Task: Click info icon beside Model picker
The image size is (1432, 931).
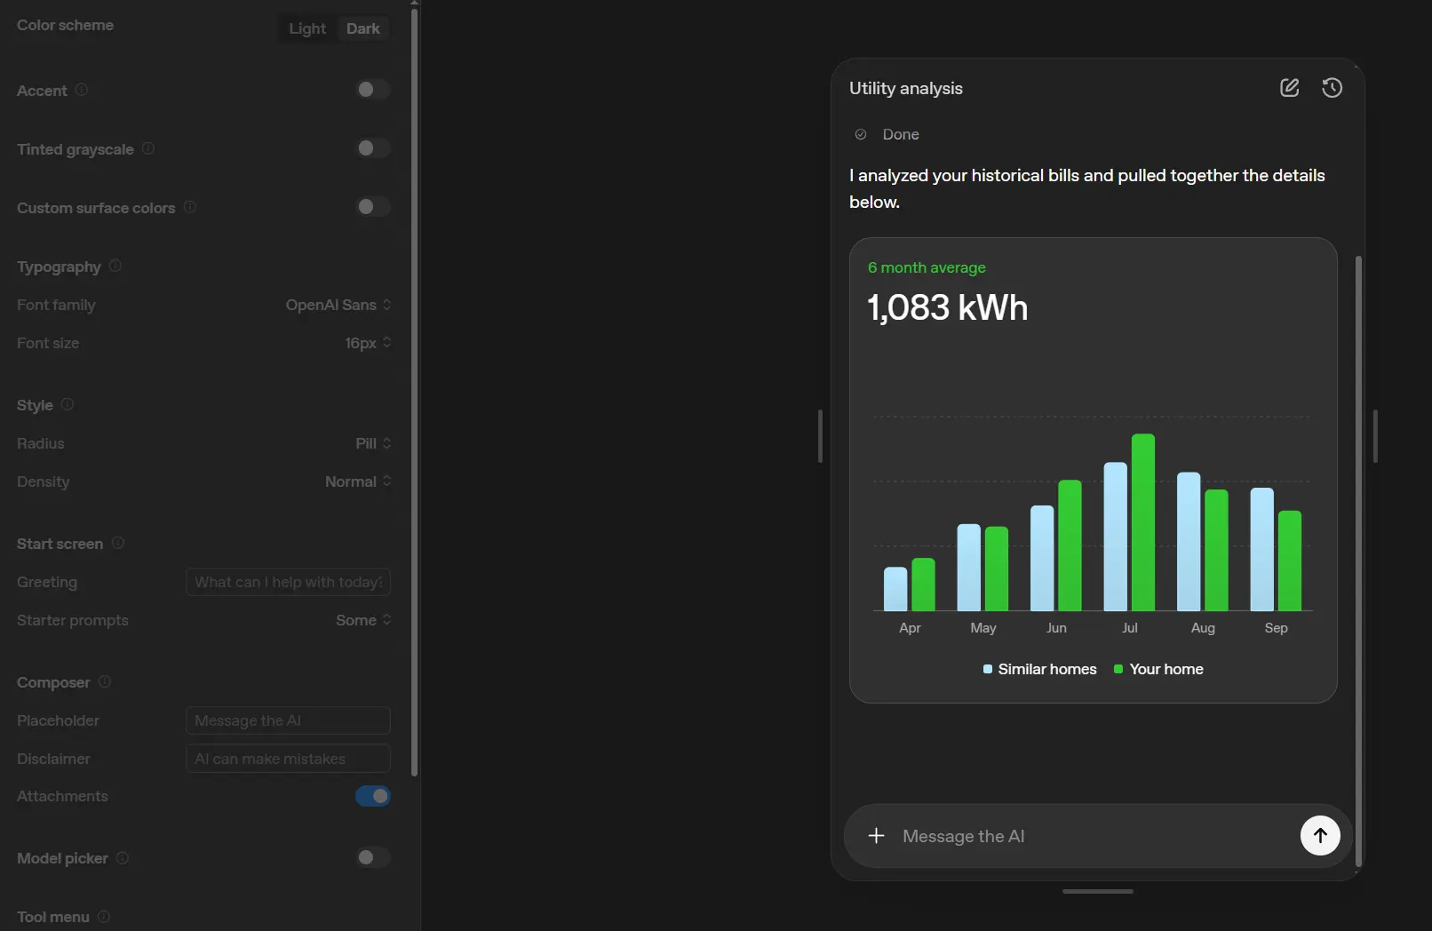Action: pyautogui.click(x=123, y=857)
